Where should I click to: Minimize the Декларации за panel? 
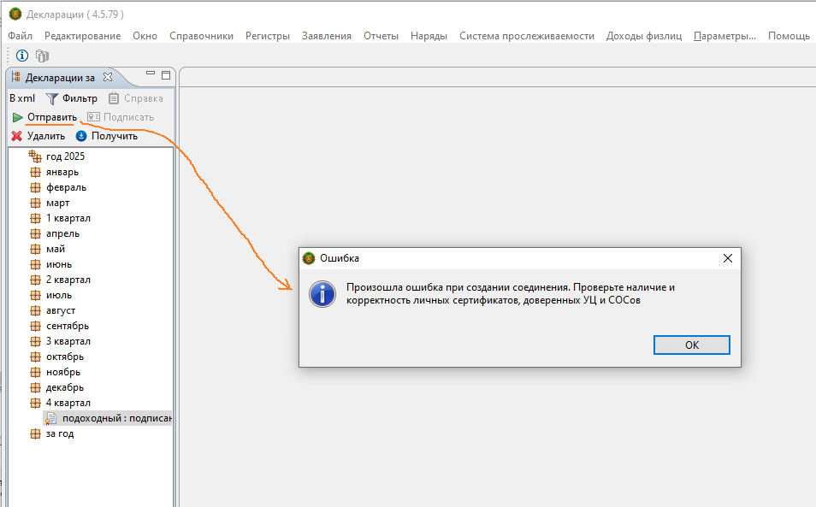pos(151,75)
